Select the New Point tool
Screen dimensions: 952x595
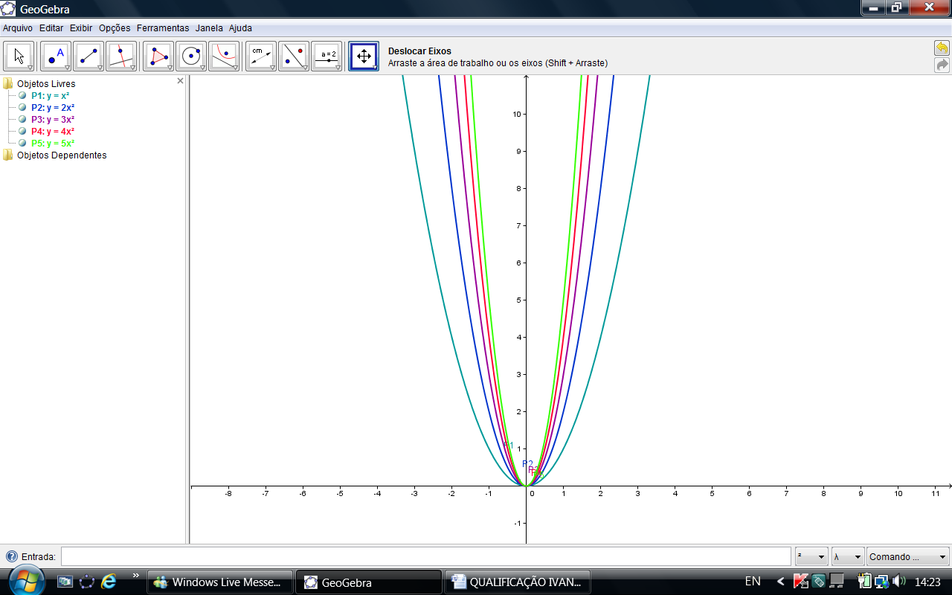pos(56,57)
